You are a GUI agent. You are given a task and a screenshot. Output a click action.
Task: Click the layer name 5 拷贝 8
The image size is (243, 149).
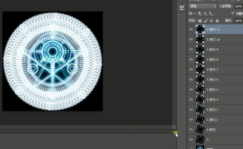click(212, 60)
